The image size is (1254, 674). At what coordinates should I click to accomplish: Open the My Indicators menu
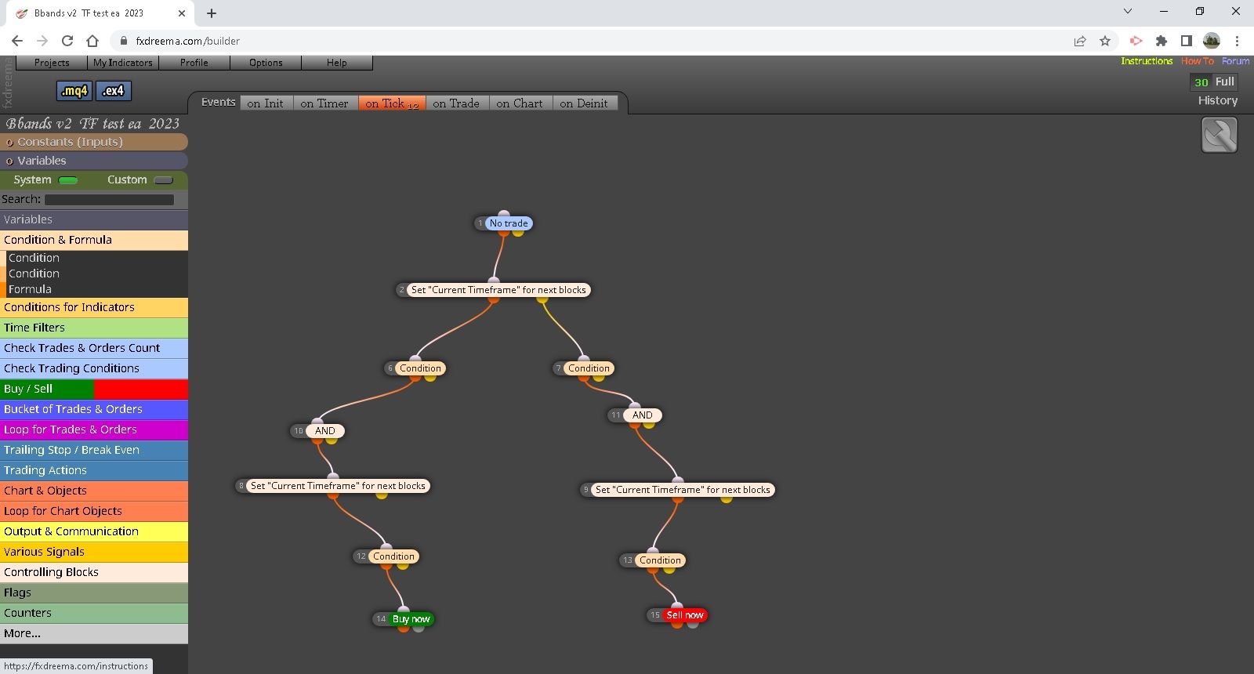click(123, 63)
